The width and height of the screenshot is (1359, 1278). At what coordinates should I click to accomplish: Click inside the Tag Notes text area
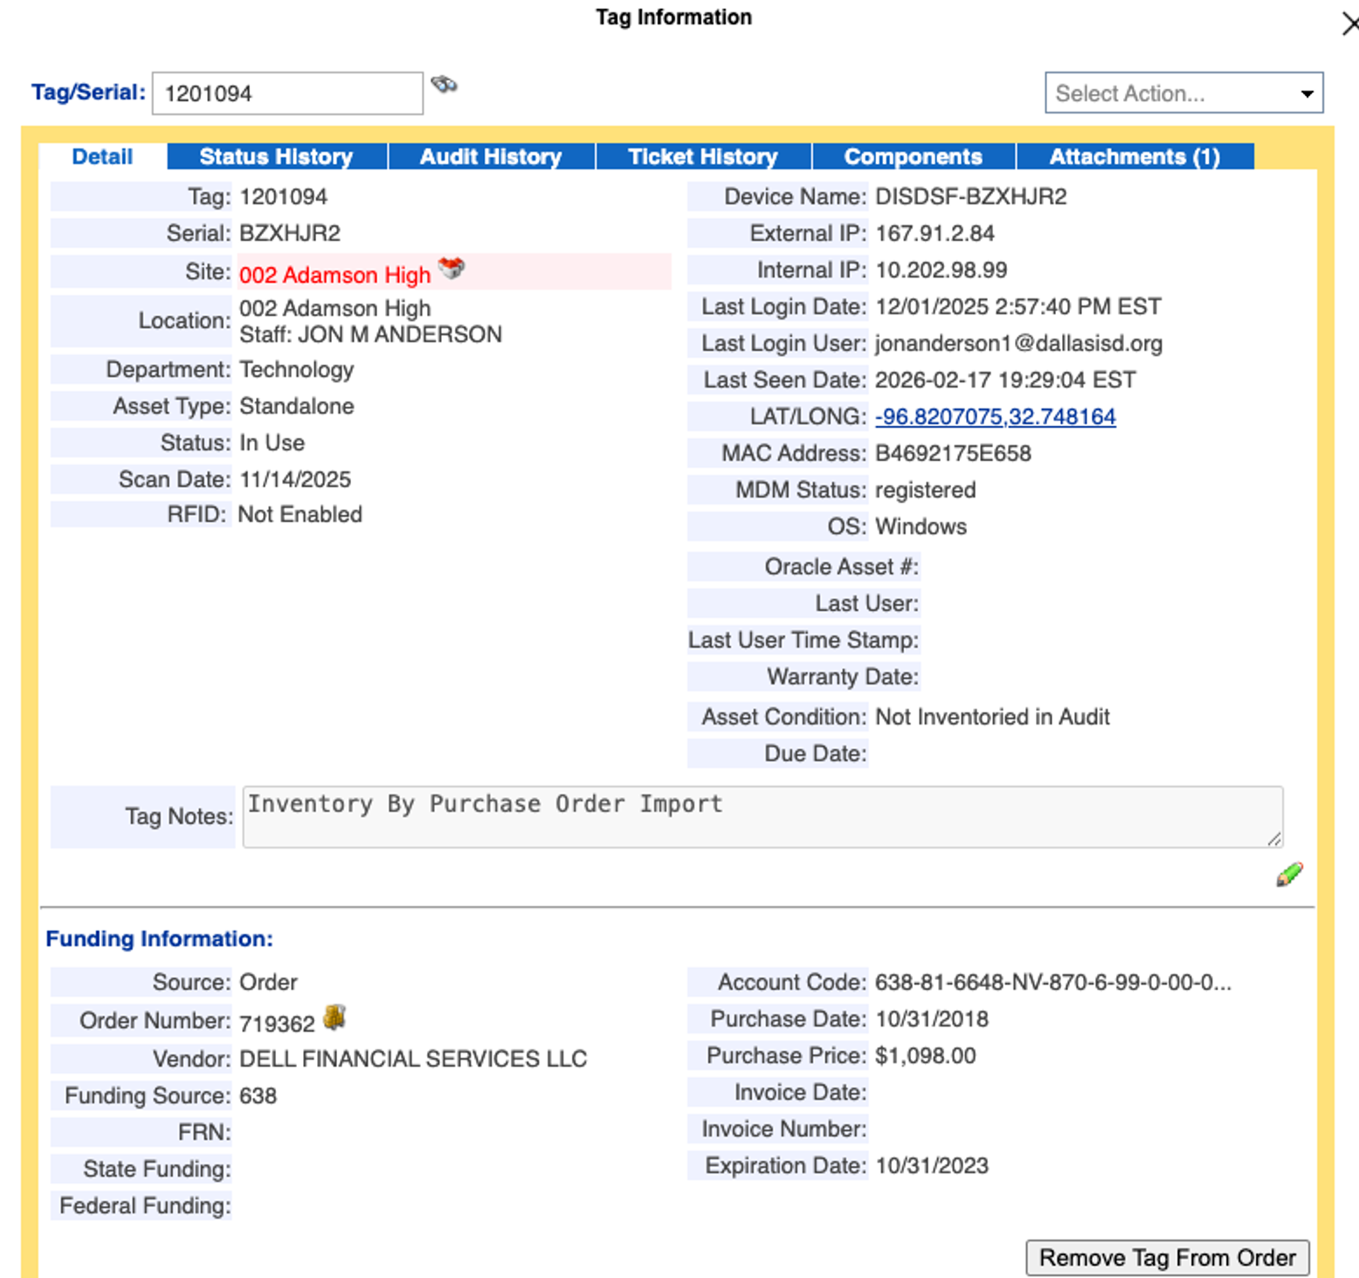(x=762, y=816)
